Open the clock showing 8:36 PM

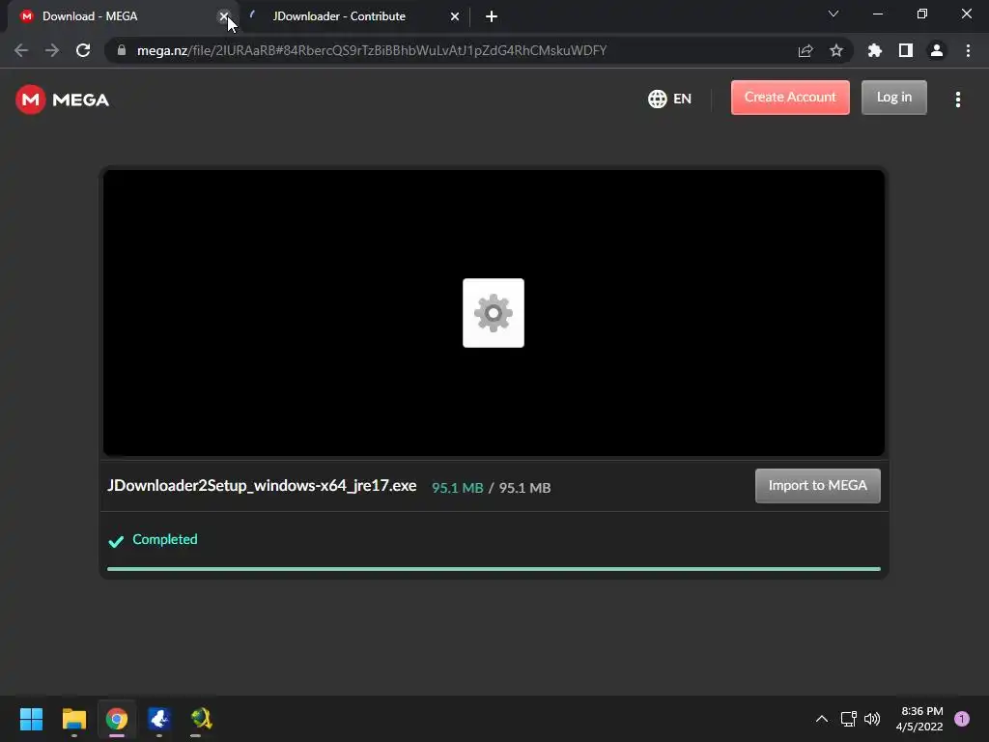pyautogui.click(x=919, y=719)
